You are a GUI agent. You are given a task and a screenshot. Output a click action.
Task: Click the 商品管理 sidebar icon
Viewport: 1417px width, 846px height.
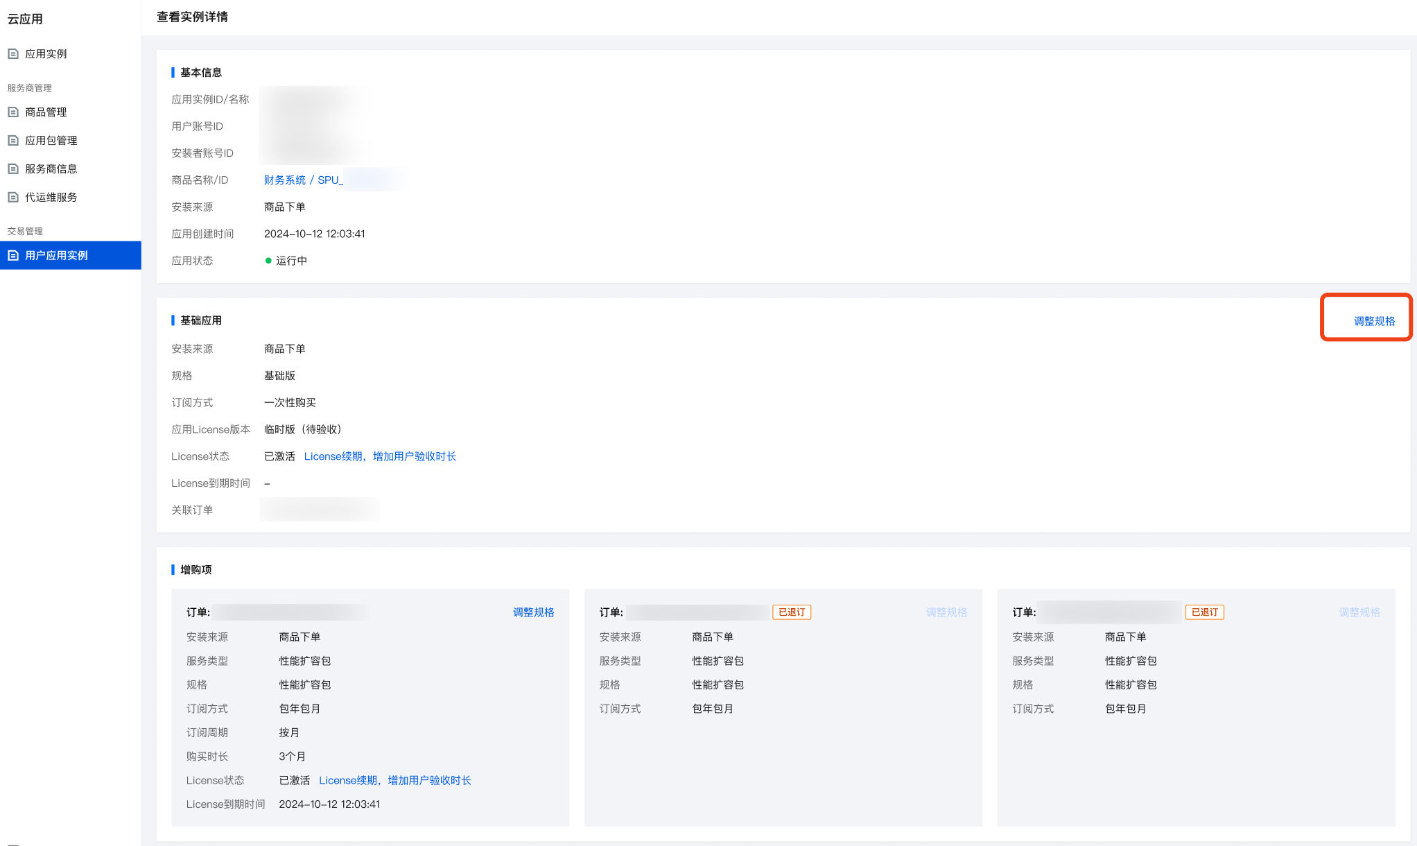tap(13, 112)
